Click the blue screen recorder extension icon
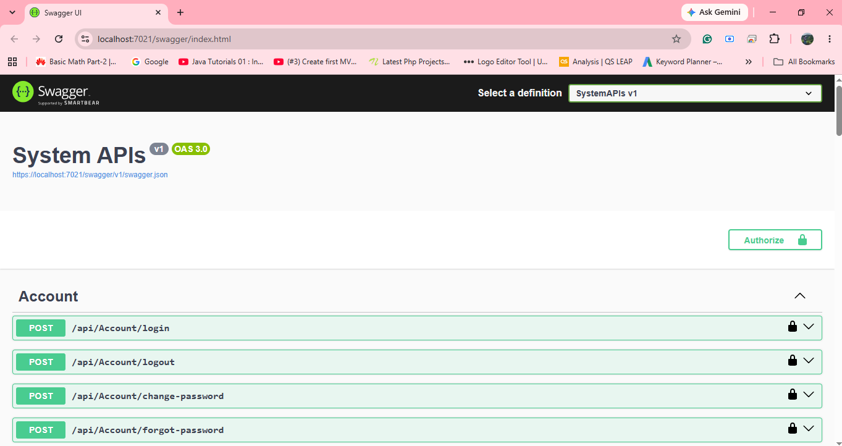Viewport: 842px width, 446px height. pyautogui.click(x=730, y=39)
